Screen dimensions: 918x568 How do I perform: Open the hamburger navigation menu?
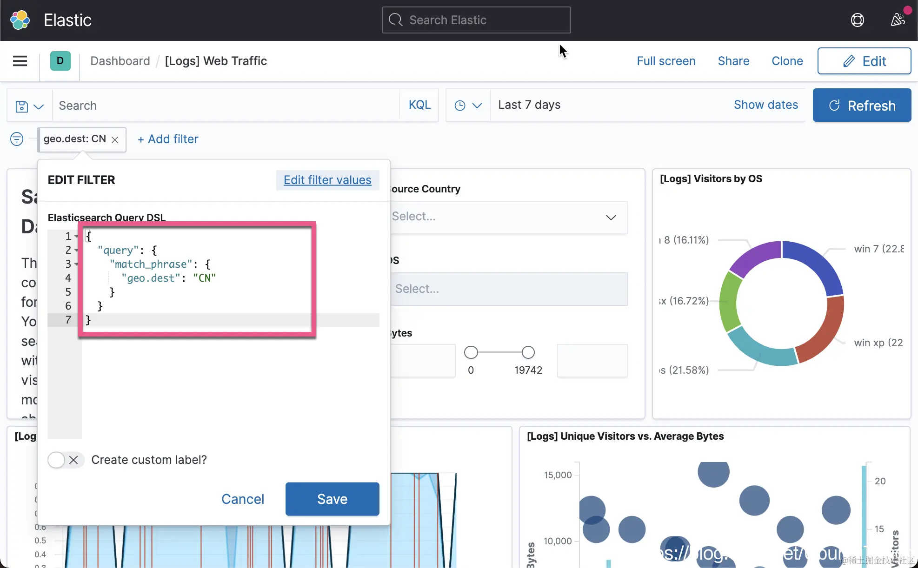pos(20,61)
